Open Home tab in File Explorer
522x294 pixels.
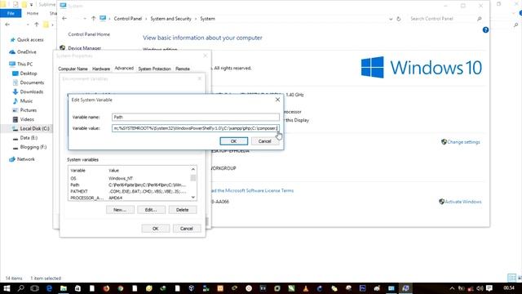click(33, 13)
